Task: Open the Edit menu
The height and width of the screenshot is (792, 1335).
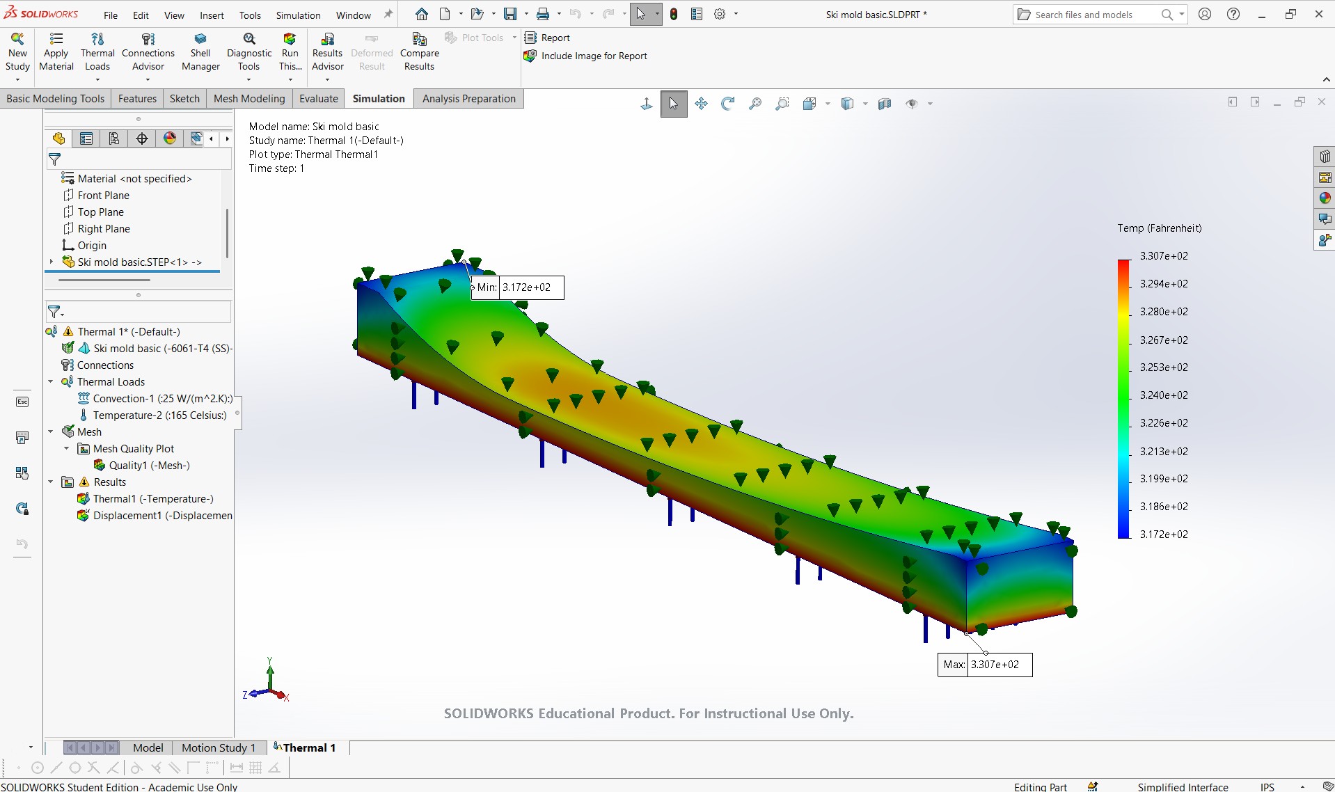Action: tap(141, 15)
